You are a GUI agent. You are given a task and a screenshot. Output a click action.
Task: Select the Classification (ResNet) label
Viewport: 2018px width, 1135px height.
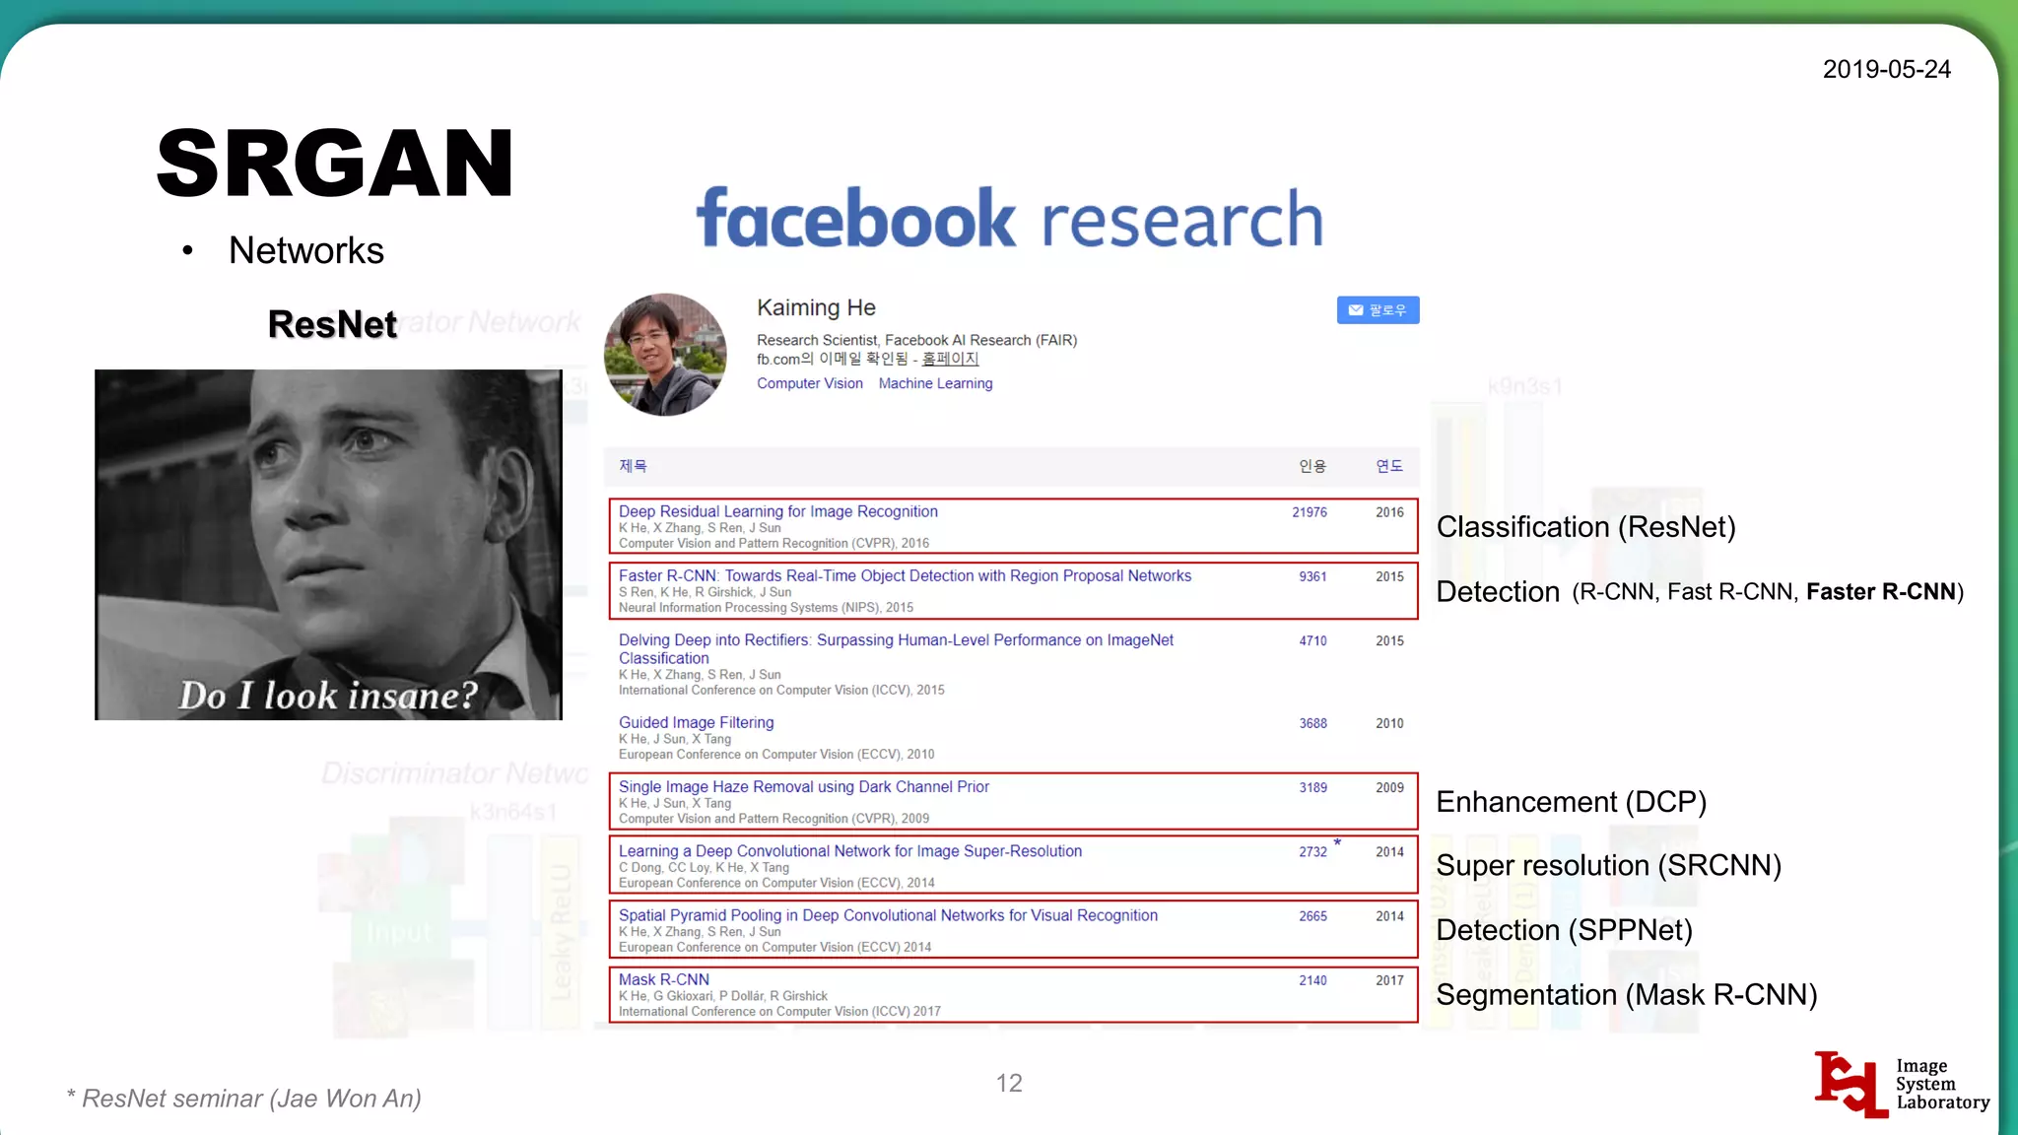tap(1585, 527)
